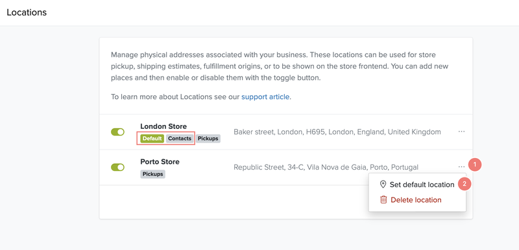Click the green Default badge under London Store
Viewport: 519px width, 250px height.
tap(152, 139)
